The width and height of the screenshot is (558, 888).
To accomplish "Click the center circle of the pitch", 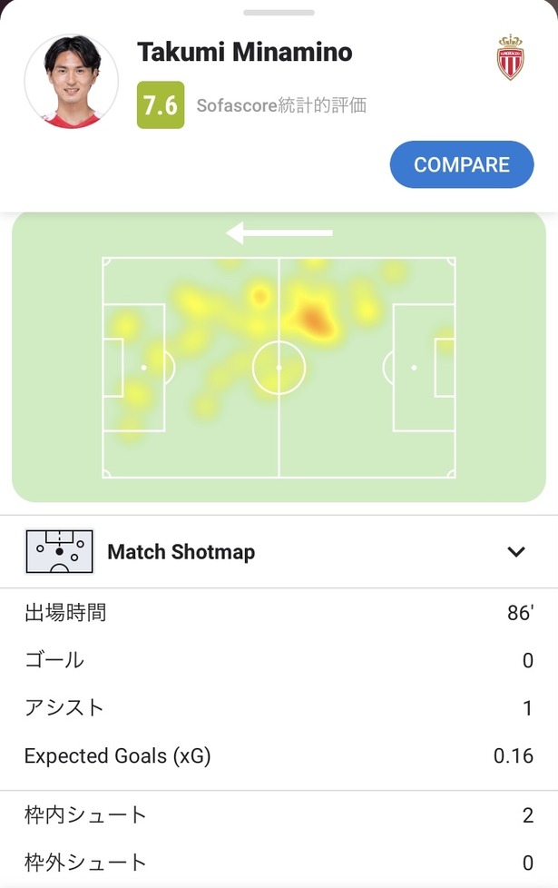I will 279,368.
